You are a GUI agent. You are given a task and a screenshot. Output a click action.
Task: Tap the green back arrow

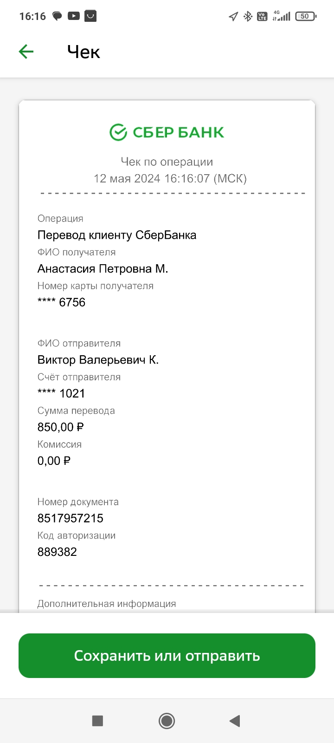26,52
